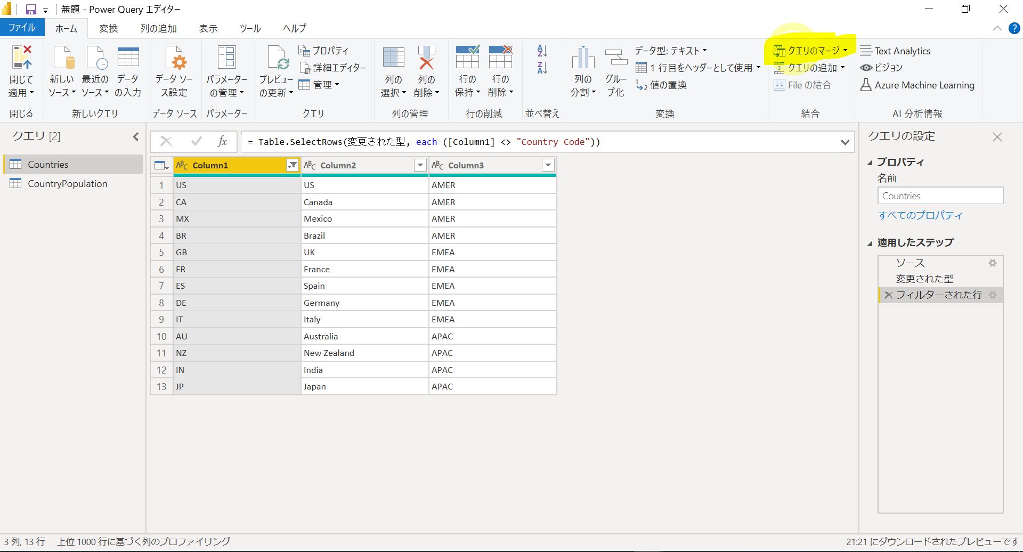Screen dimensions: 1023x552
Task: Click ビジョン (Vision) in AI 分析情報
Action: (882, 68)
